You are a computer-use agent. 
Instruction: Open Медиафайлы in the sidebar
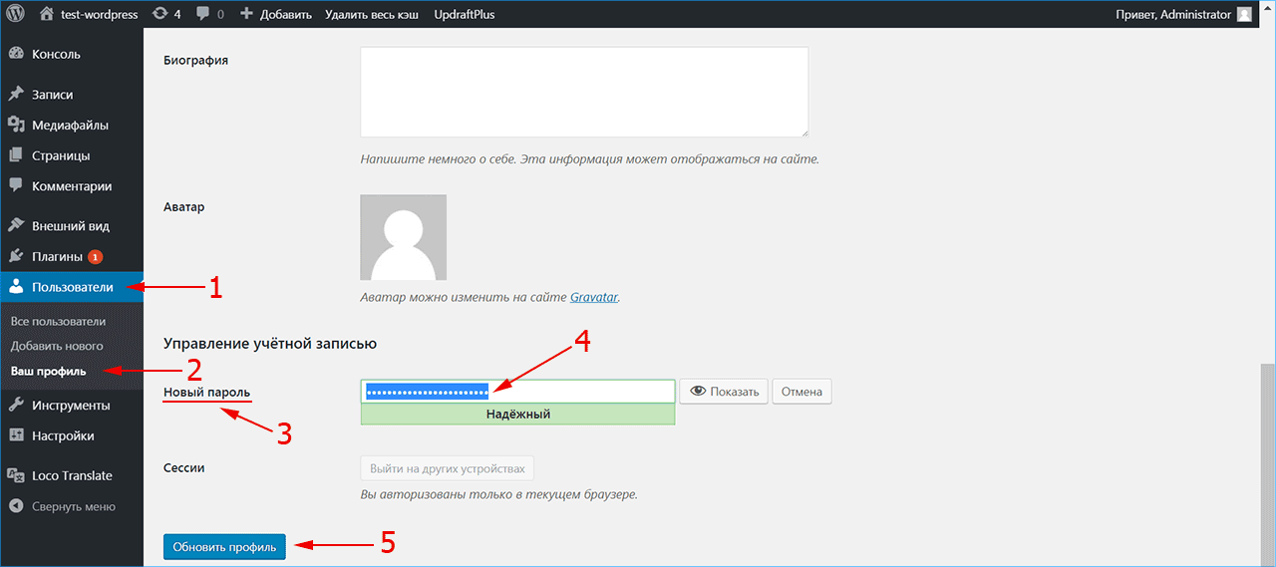tap(70, 126)
